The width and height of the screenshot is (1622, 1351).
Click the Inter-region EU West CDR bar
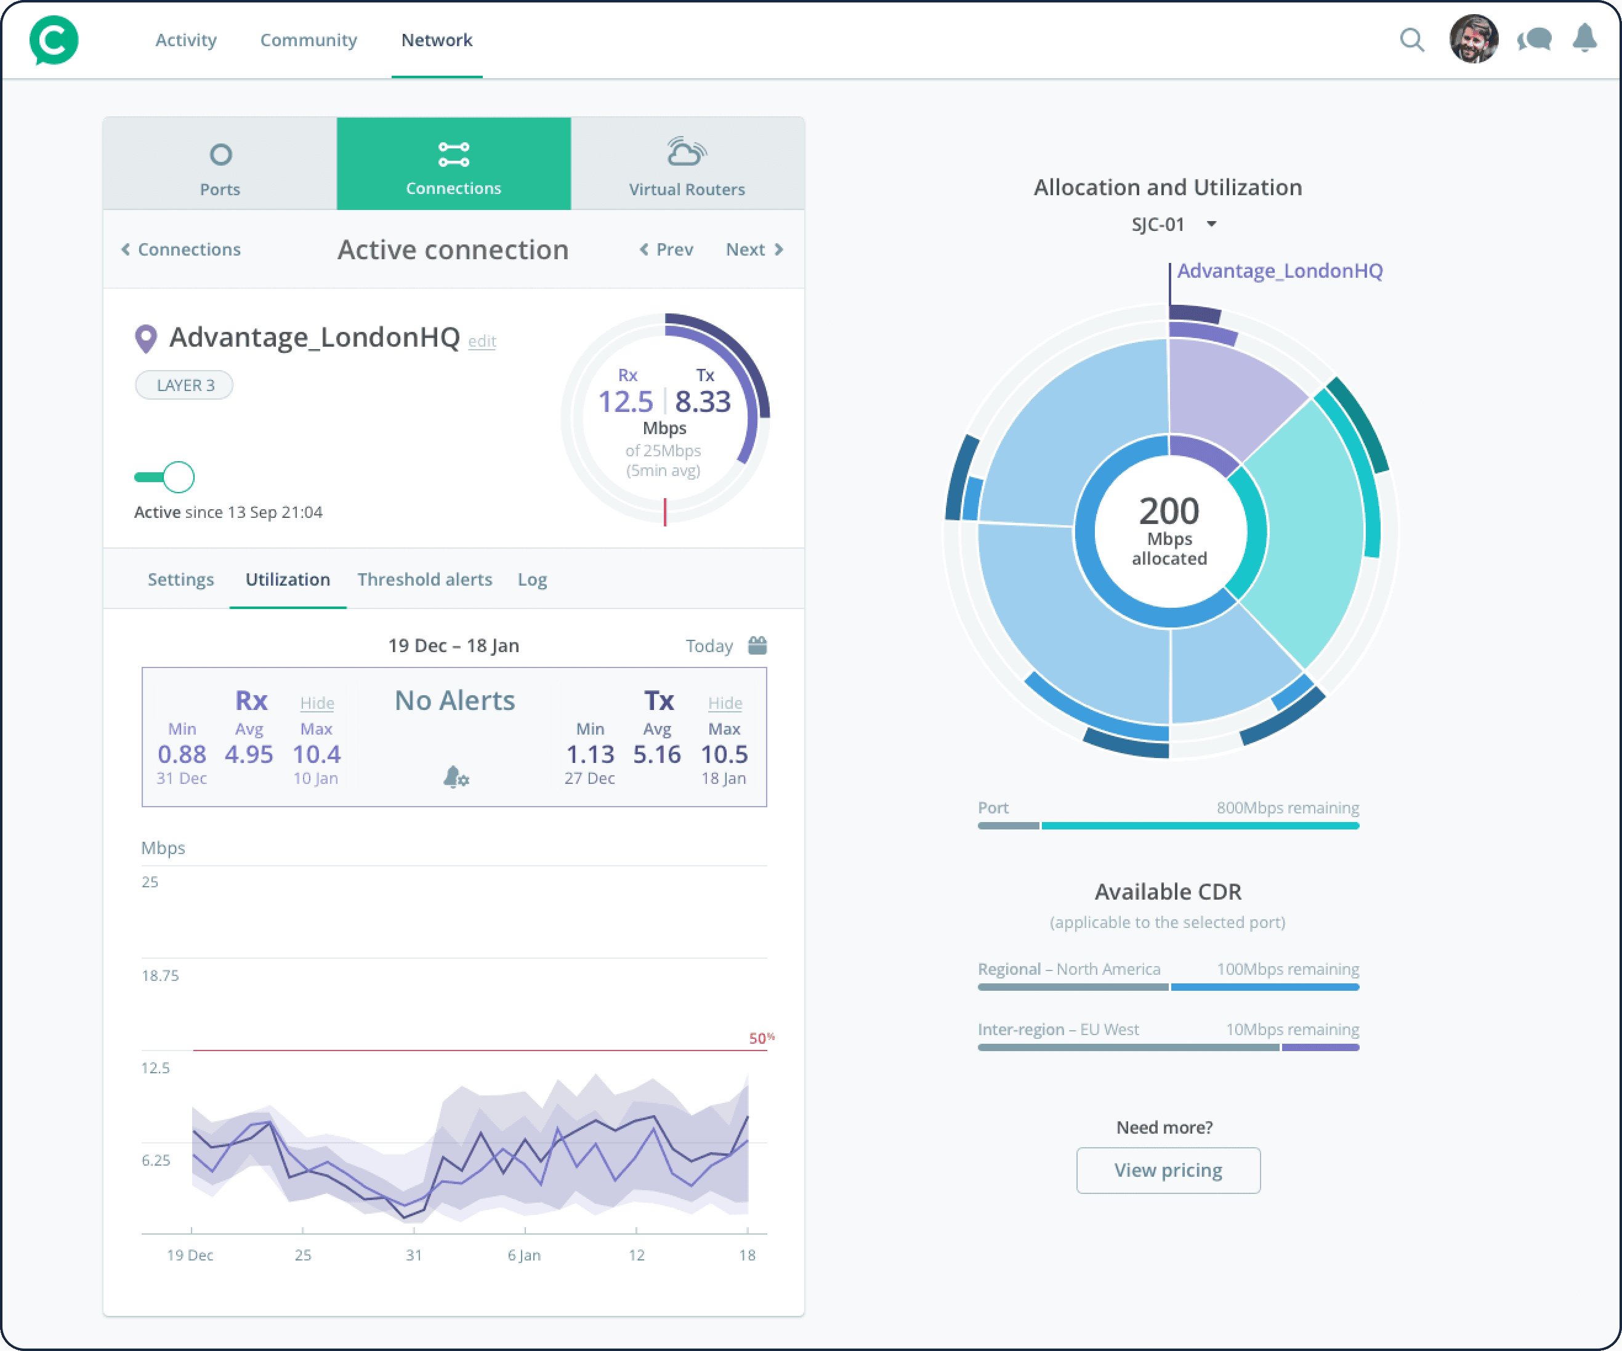click(x=1168, y=1047)
